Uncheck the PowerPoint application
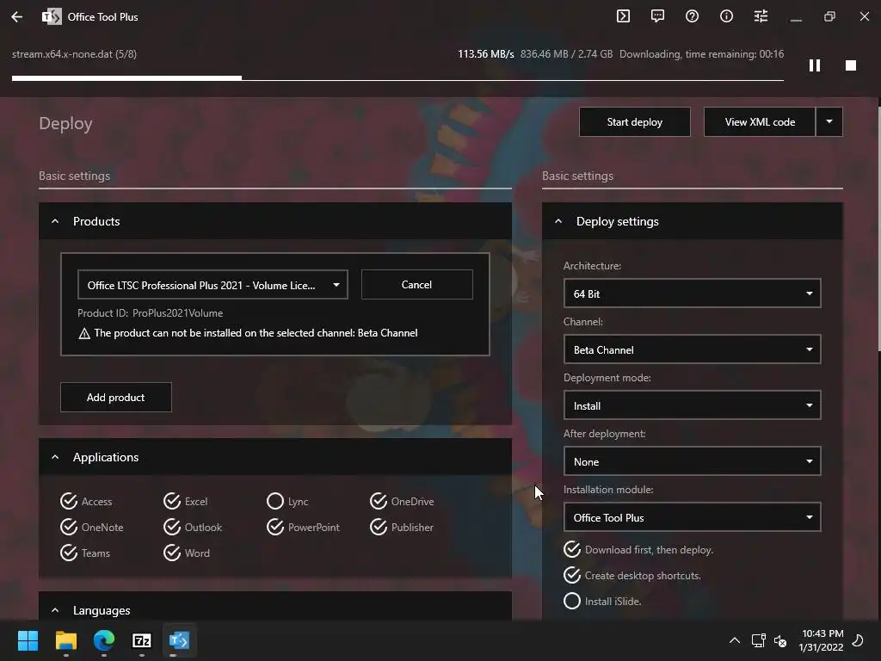Screen dimensions: 881x661 click(275, 528)
